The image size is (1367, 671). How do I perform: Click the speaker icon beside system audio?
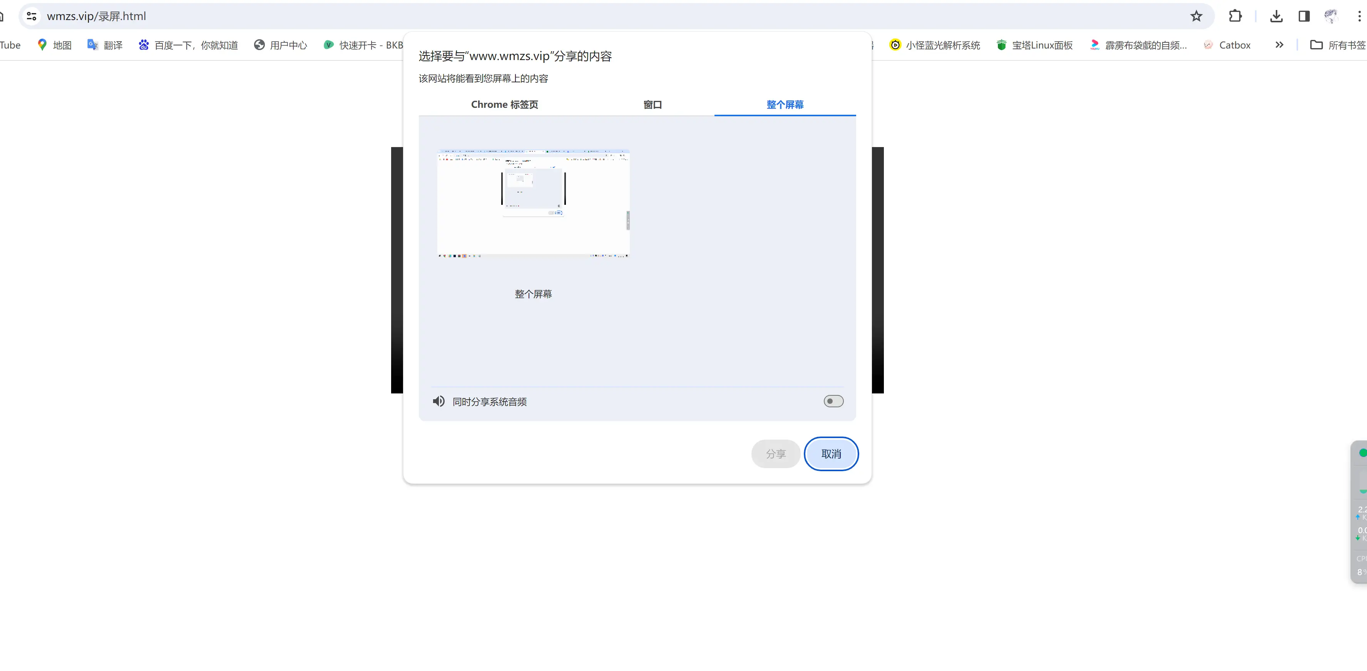438,401
